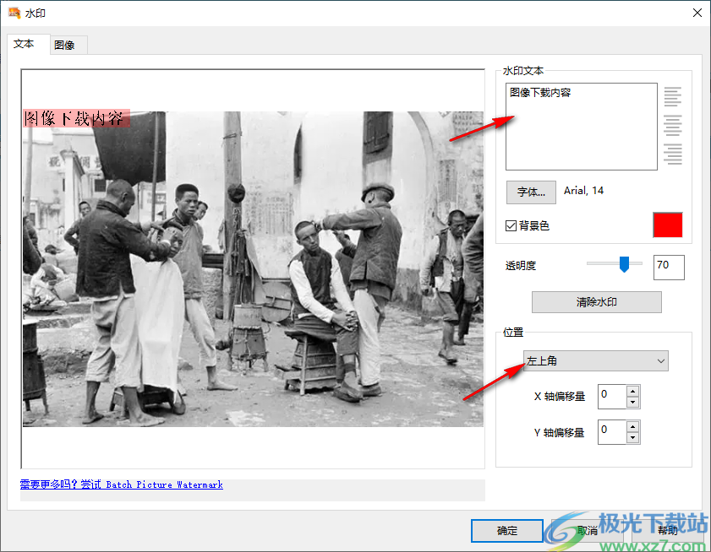Pick the red background color swatch

pos(668,225)
